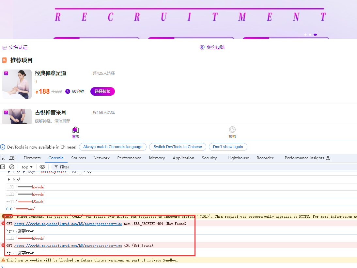Tap the 技师 nav icon
Viewport: 357px width, 268px height.
pos(232,130)
